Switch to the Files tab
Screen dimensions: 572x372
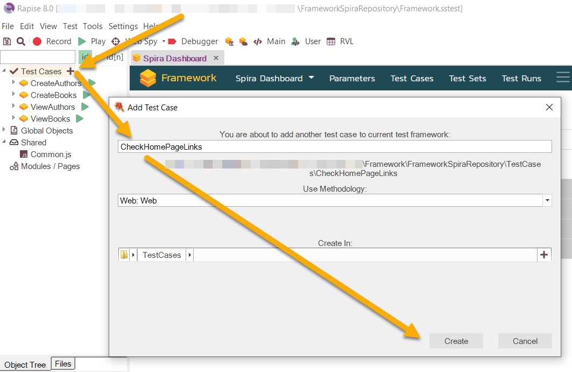[63, 364]
